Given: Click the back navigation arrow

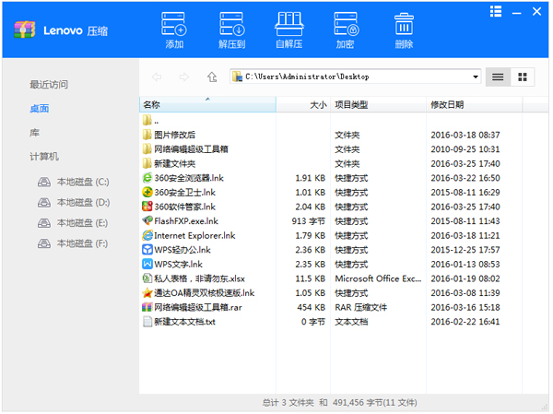Looking at the screenshot, I should pyautogui.click(x=157, y=77).
